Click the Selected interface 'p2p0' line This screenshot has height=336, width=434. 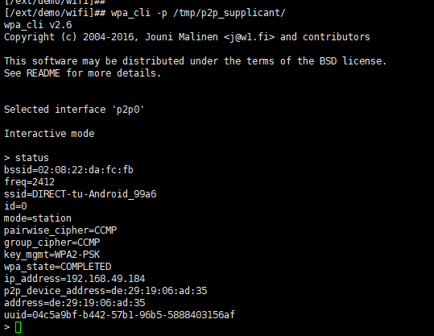pyautogui.click(x=74, y=110)
